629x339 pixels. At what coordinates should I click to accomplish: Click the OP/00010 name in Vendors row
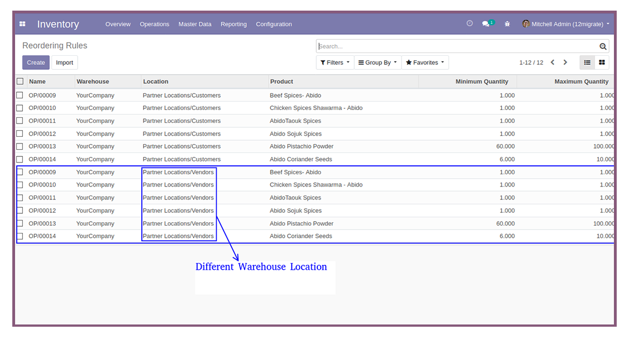[42, 185]
